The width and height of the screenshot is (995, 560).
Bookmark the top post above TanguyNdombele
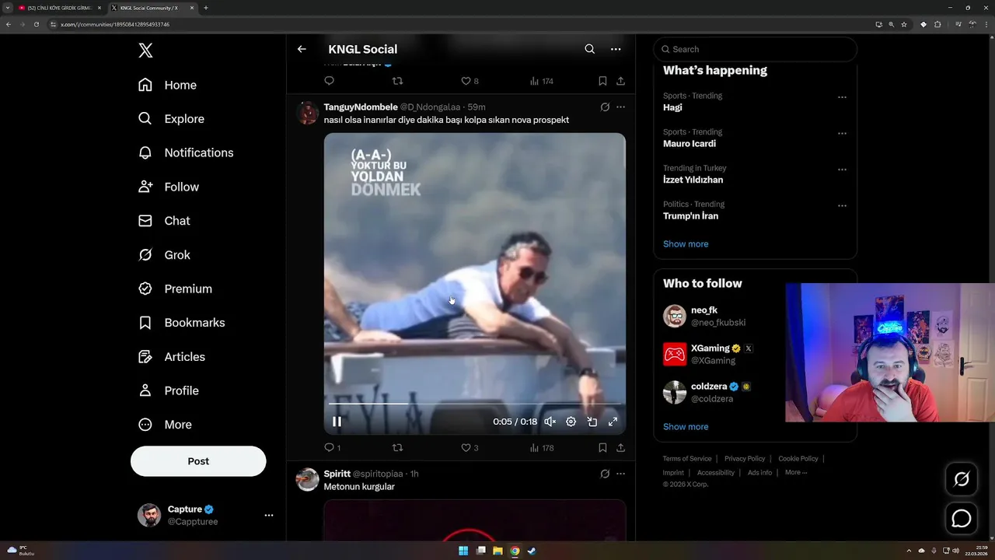[602, 81]
